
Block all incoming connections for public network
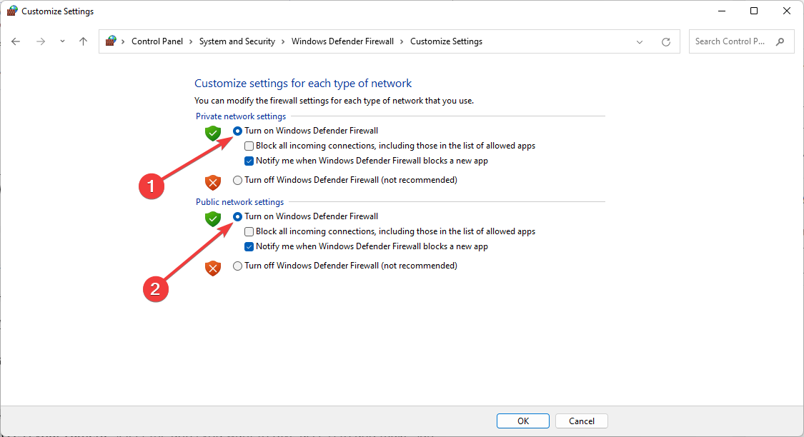(249, 231)
